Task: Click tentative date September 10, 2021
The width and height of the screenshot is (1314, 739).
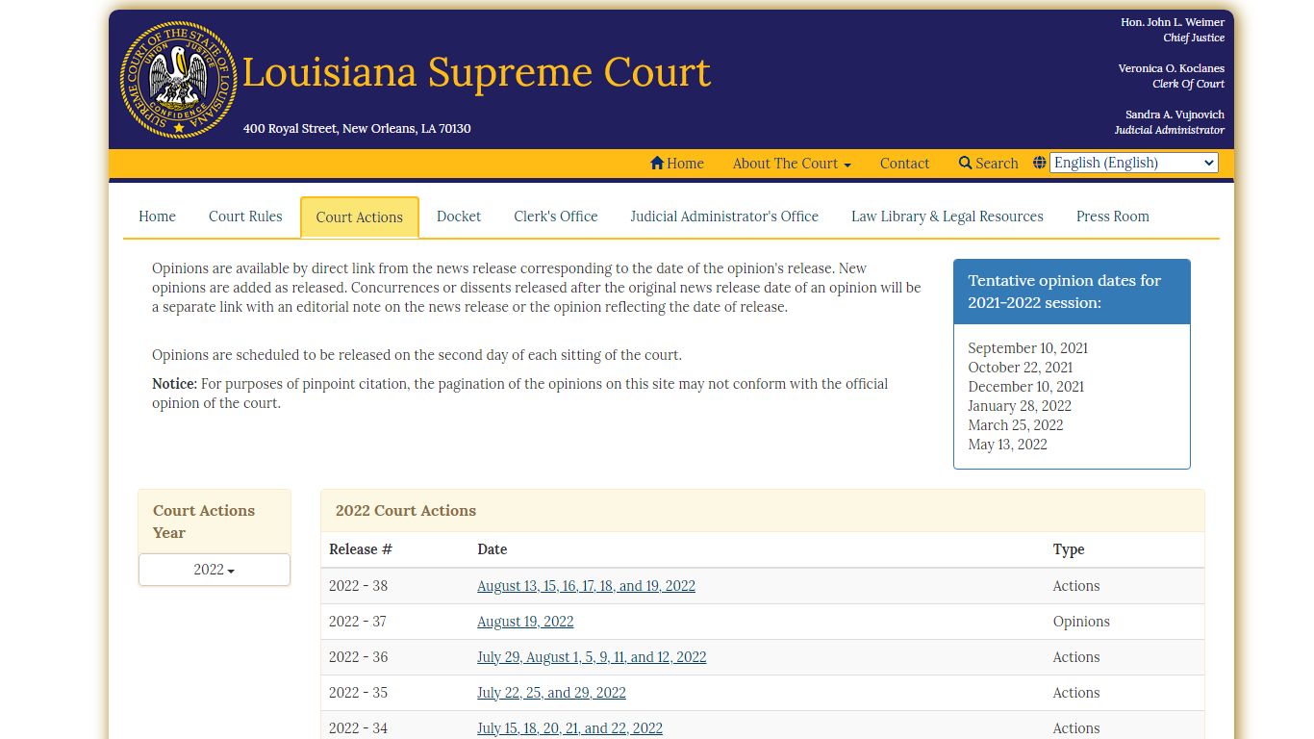Action: pyautogui.click(x=1027, y=348)
